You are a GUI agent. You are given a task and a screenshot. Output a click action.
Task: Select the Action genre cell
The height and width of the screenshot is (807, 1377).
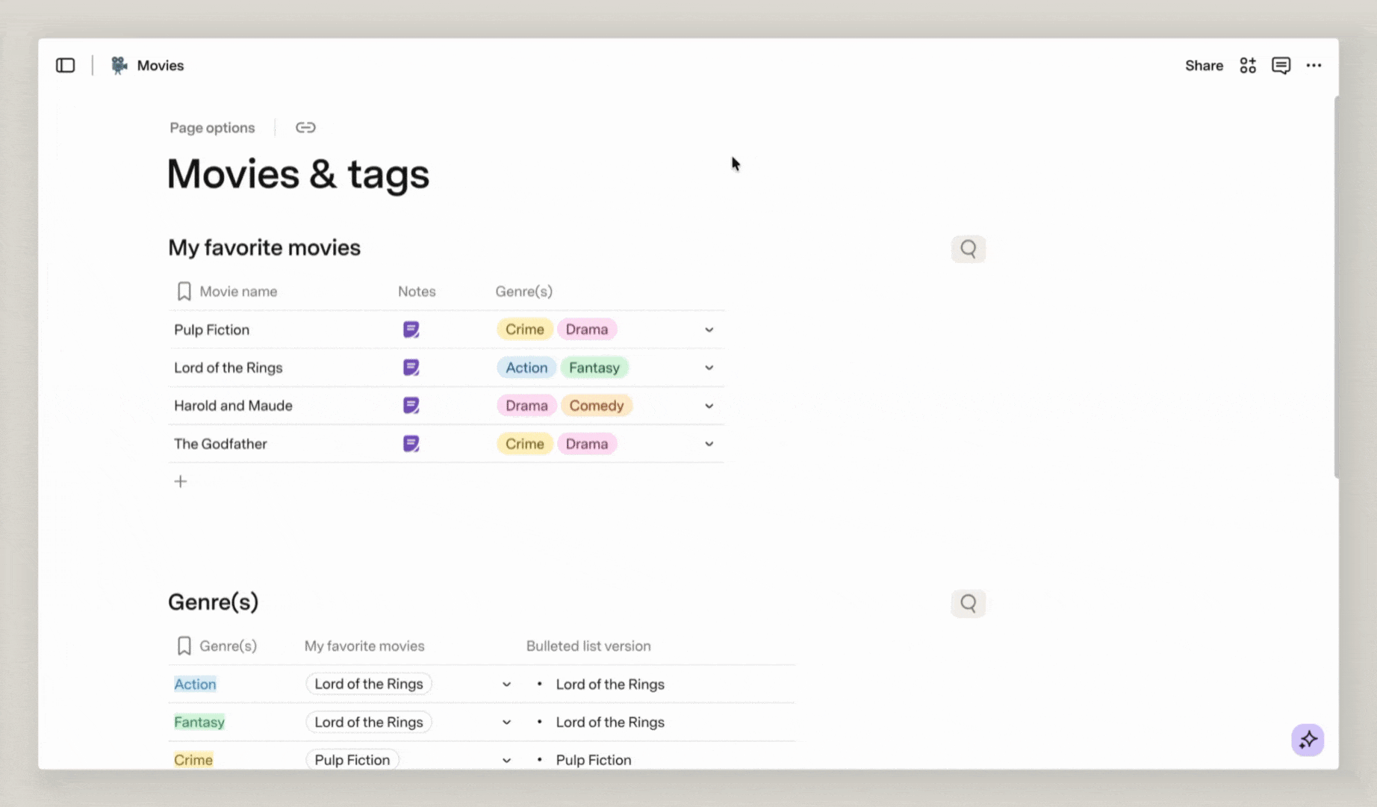coord(195,684)
